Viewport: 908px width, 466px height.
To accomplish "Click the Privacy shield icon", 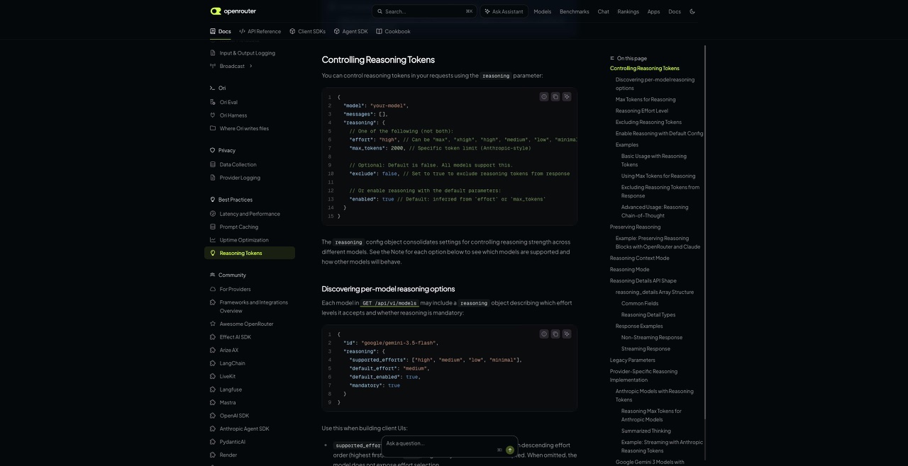I will (212, 150).
